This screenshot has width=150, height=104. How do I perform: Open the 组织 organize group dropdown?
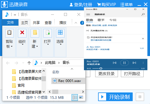pyautogui.click(x=22, y=42)
